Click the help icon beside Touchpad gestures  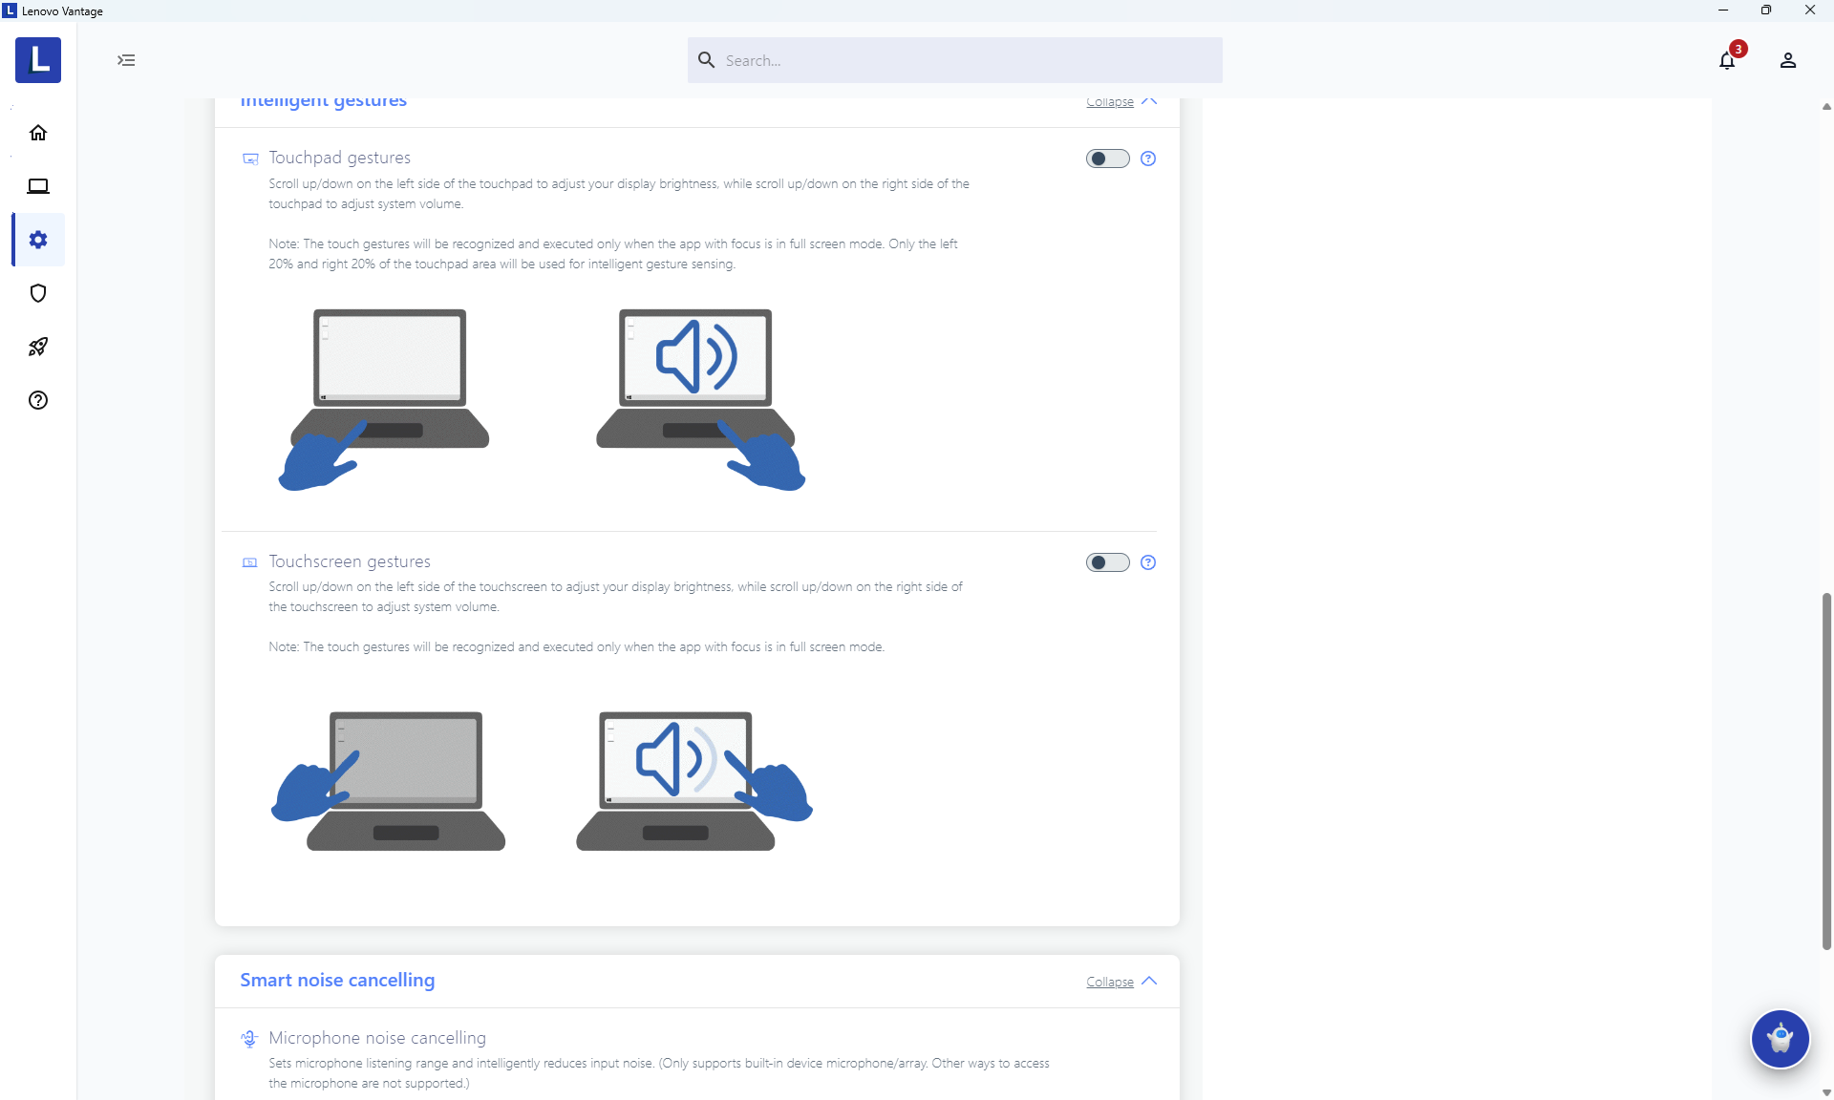tap(1148, 159)
